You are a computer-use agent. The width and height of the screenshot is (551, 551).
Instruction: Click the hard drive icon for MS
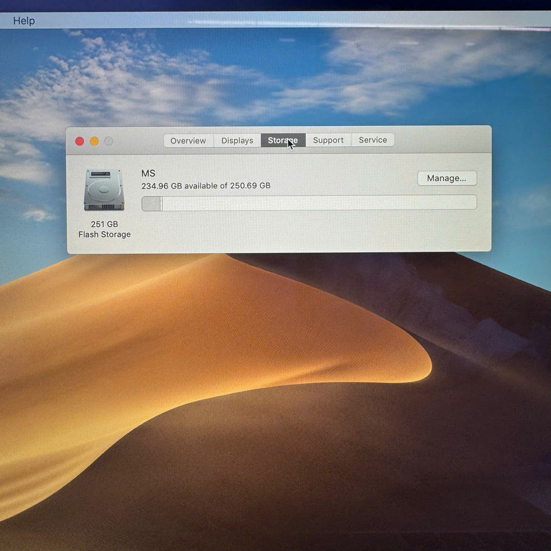tap(104, 190)
